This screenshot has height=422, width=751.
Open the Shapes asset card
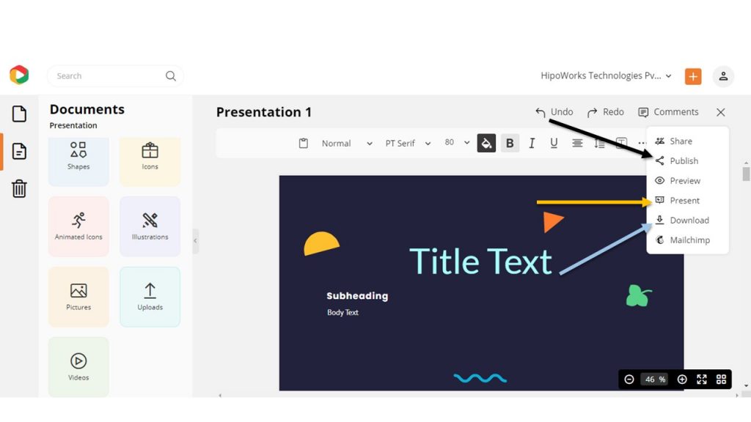(78, 161)
